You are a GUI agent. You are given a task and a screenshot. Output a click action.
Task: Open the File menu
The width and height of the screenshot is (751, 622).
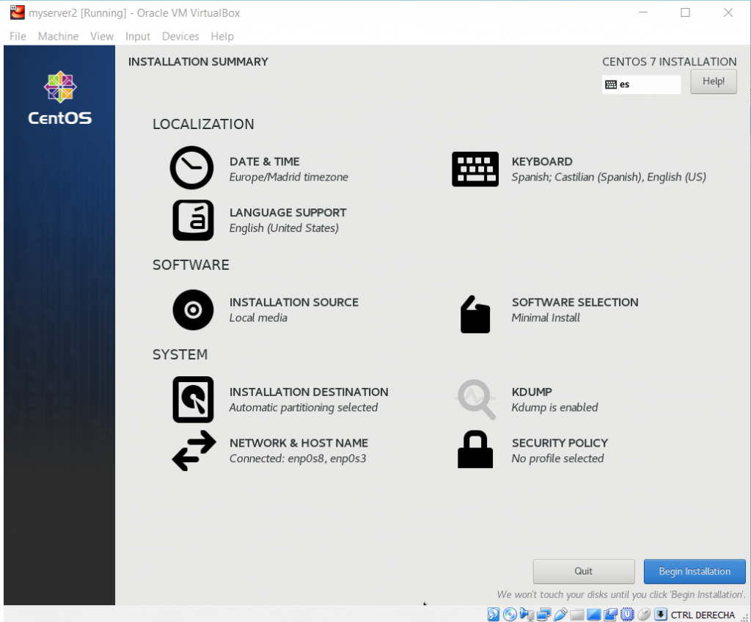(x=18, y=37)
